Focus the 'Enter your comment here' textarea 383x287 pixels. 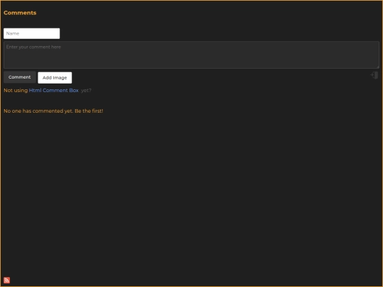pyautogui.click(x=191, y=55)
